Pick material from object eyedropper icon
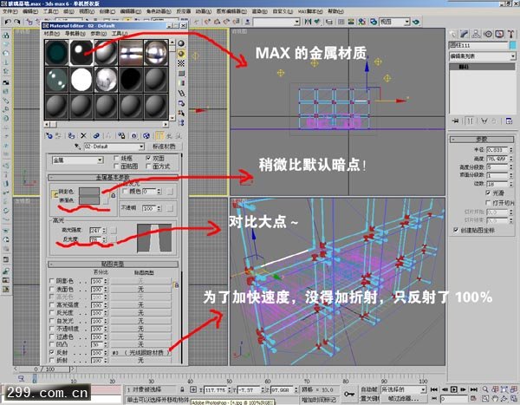 click(x=78, y=147)
